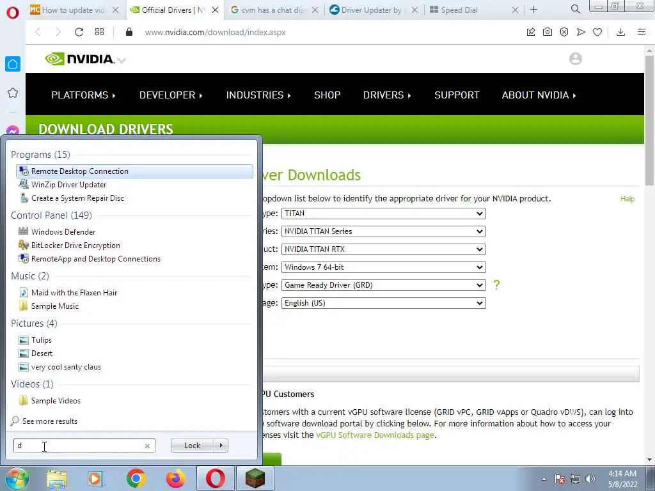Image resolution: width=655 pixels, height=491 pixels.
Task: Open INDUSTRIES navigation menu
Action: click(x=258, y=95)
